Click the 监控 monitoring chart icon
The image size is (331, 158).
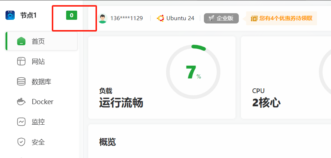tap(21, 122)
